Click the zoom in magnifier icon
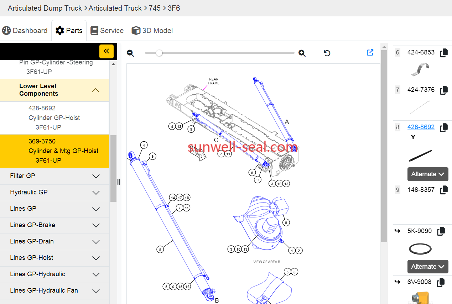452x304 pixels. [x=302, y=53]
